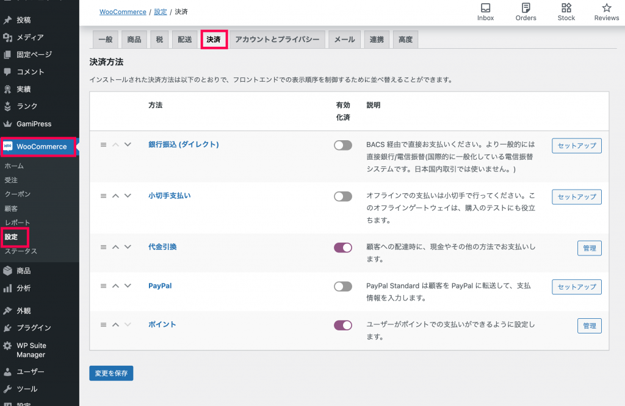This screenshot has height=406, width=625.
Task: Grab the drag handle for ポイント row
Action: point(103,325)
